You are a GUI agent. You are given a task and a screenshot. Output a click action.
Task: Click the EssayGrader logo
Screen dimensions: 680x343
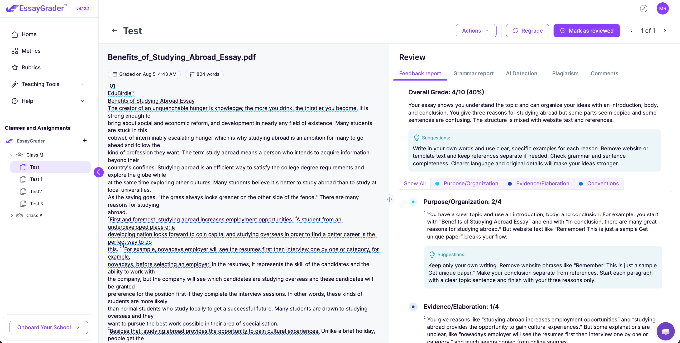point(37,8)
